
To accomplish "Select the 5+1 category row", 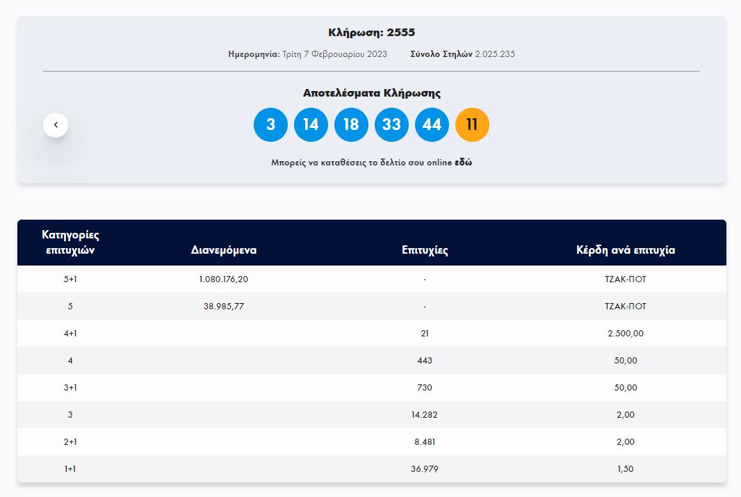I will 70,279.
